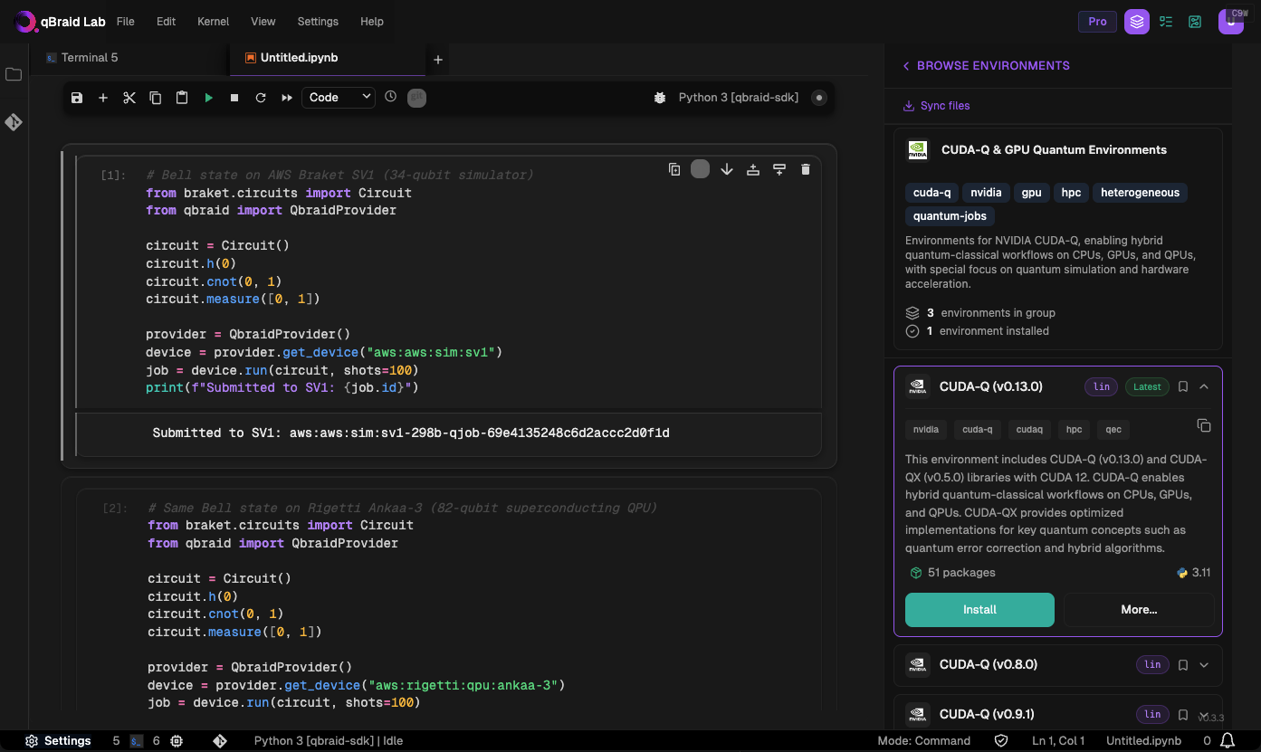Enable the debugger with the bug icon
This screenshot has width=1261, height=752.
pyautogui.click(x=660, y=98)
